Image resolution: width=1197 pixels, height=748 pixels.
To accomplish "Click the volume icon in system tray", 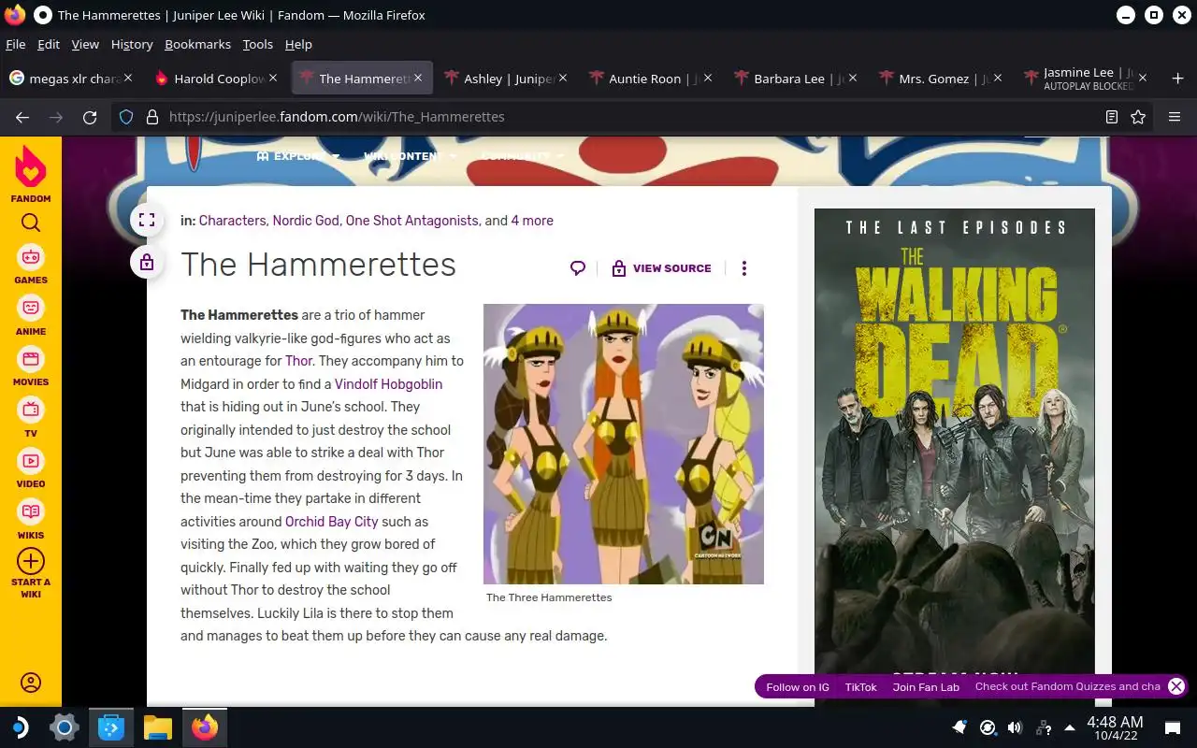I will tap(1015, 727).
